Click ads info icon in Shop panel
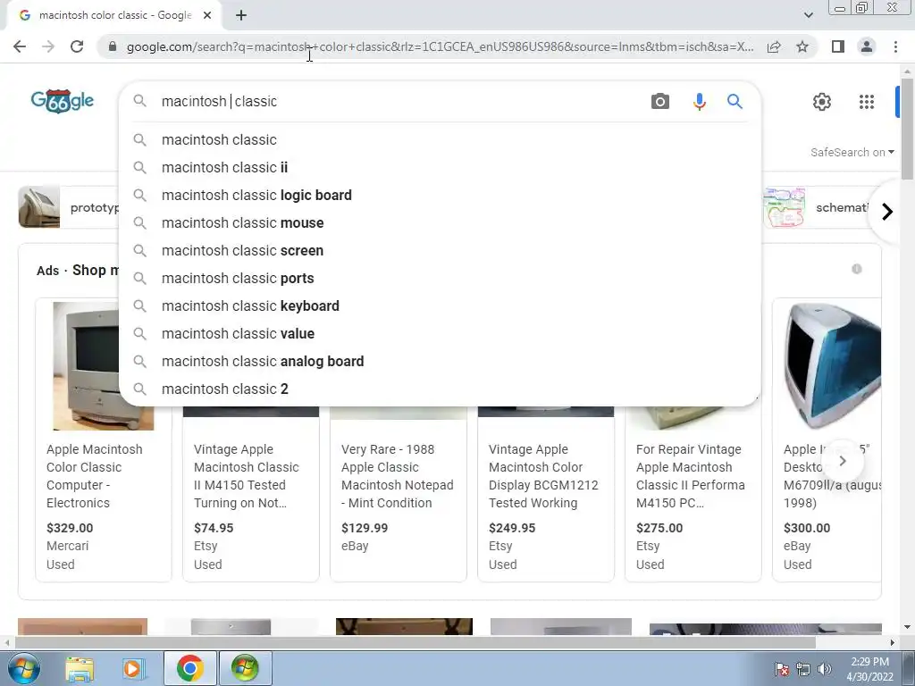Viewport: 915px width, 686px height. pyautogui.click(x=857, y=269)
